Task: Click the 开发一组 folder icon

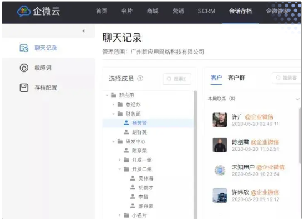Action: (x=126, y=160)
